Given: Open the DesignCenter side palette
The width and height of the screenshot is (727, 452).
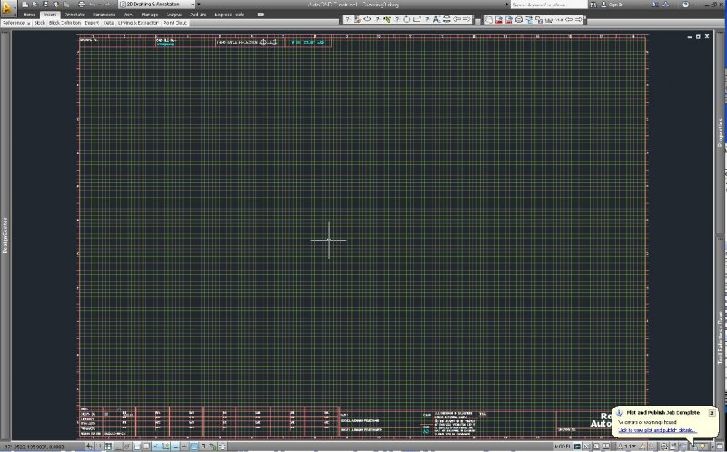Looking at the screenshot, I should (4, 236).
